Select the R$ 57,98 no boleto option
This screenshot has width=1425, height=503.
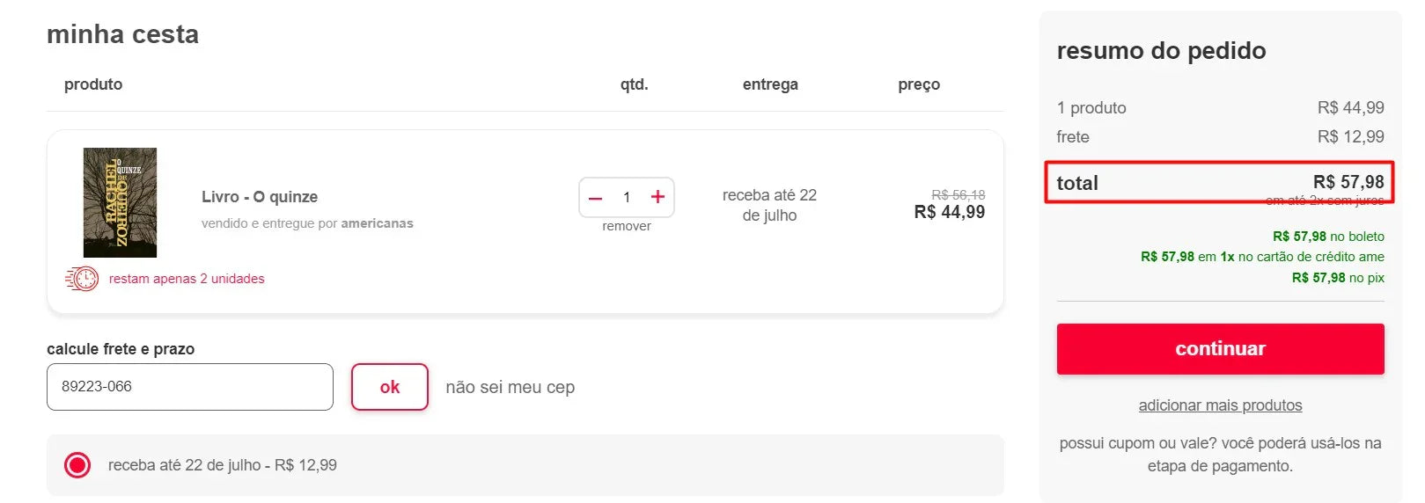pos(1328,237)
